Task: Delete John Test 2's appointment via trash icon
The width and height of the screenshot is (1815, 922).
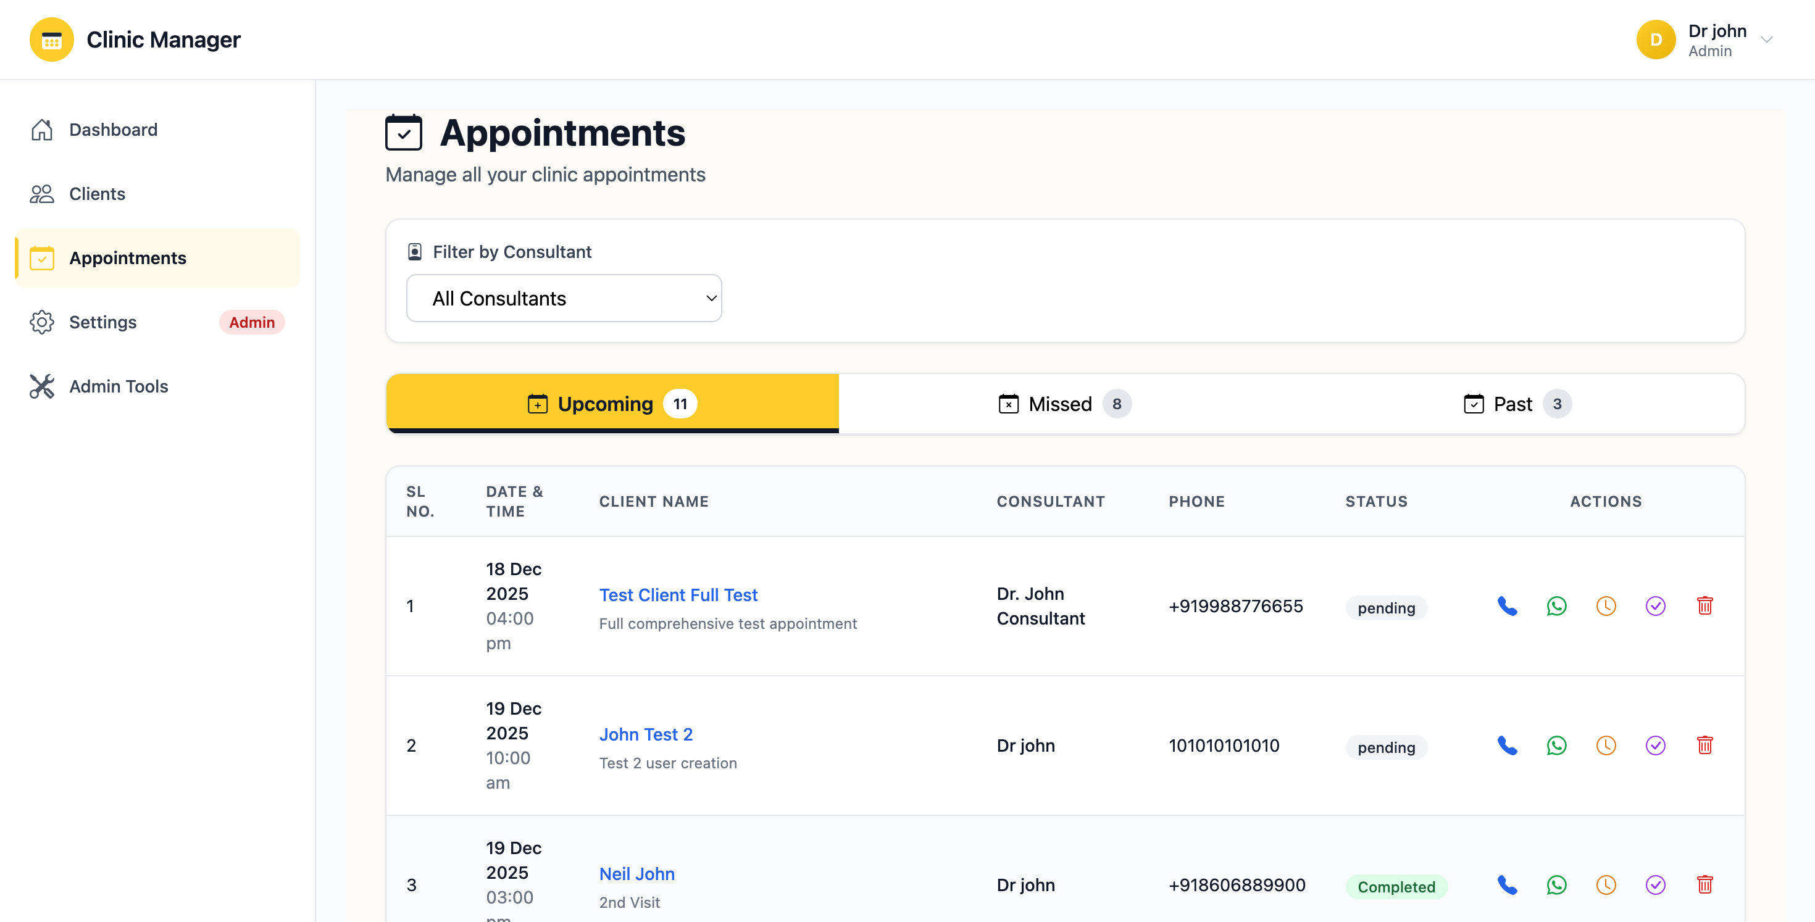Action: pos(1705,745)
